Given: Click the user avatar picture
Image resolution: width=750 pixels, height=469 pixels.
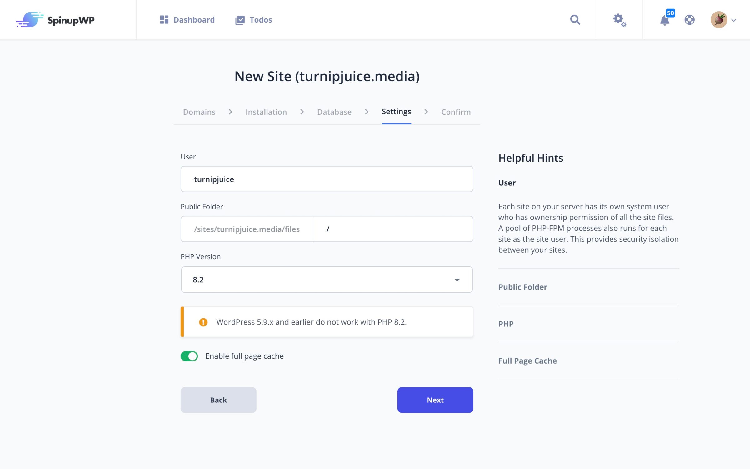Looking at the screenshot, I should point(719,20).
